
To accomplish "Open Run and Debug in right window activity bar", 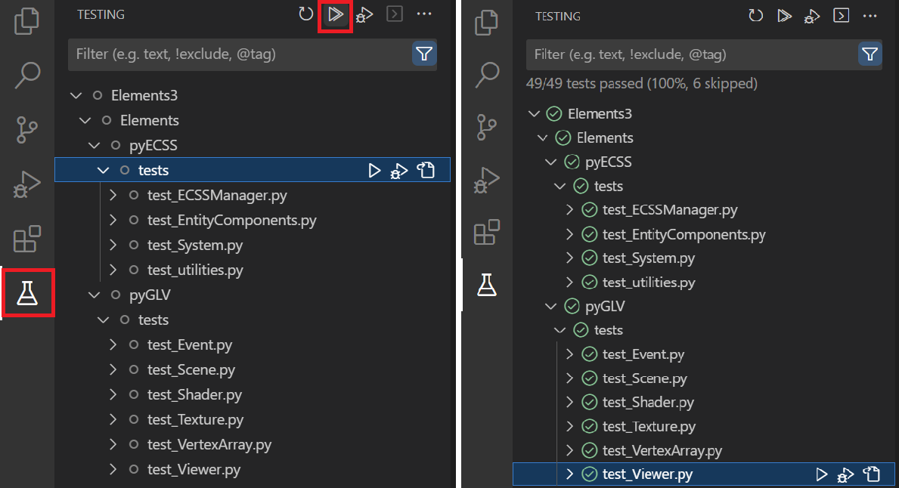I will click(x=486, y=180).
